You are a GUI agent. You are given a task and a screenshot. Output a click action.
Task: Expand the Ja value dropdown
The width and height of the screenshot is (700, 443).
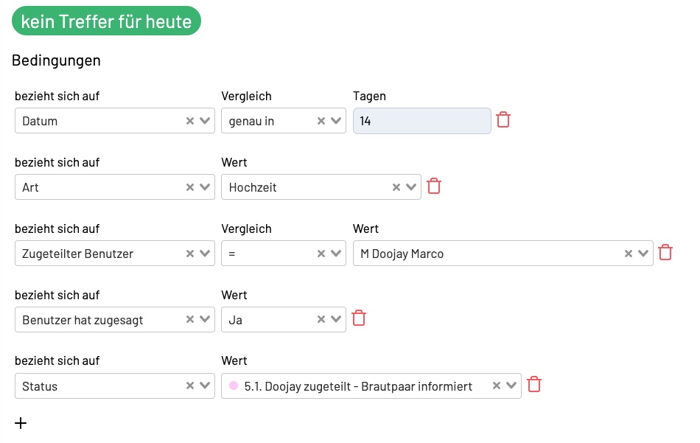coord(336,320)
